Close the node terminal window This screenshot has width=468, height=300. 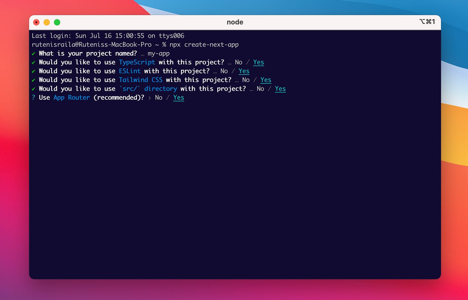click(x=36, y=22)
